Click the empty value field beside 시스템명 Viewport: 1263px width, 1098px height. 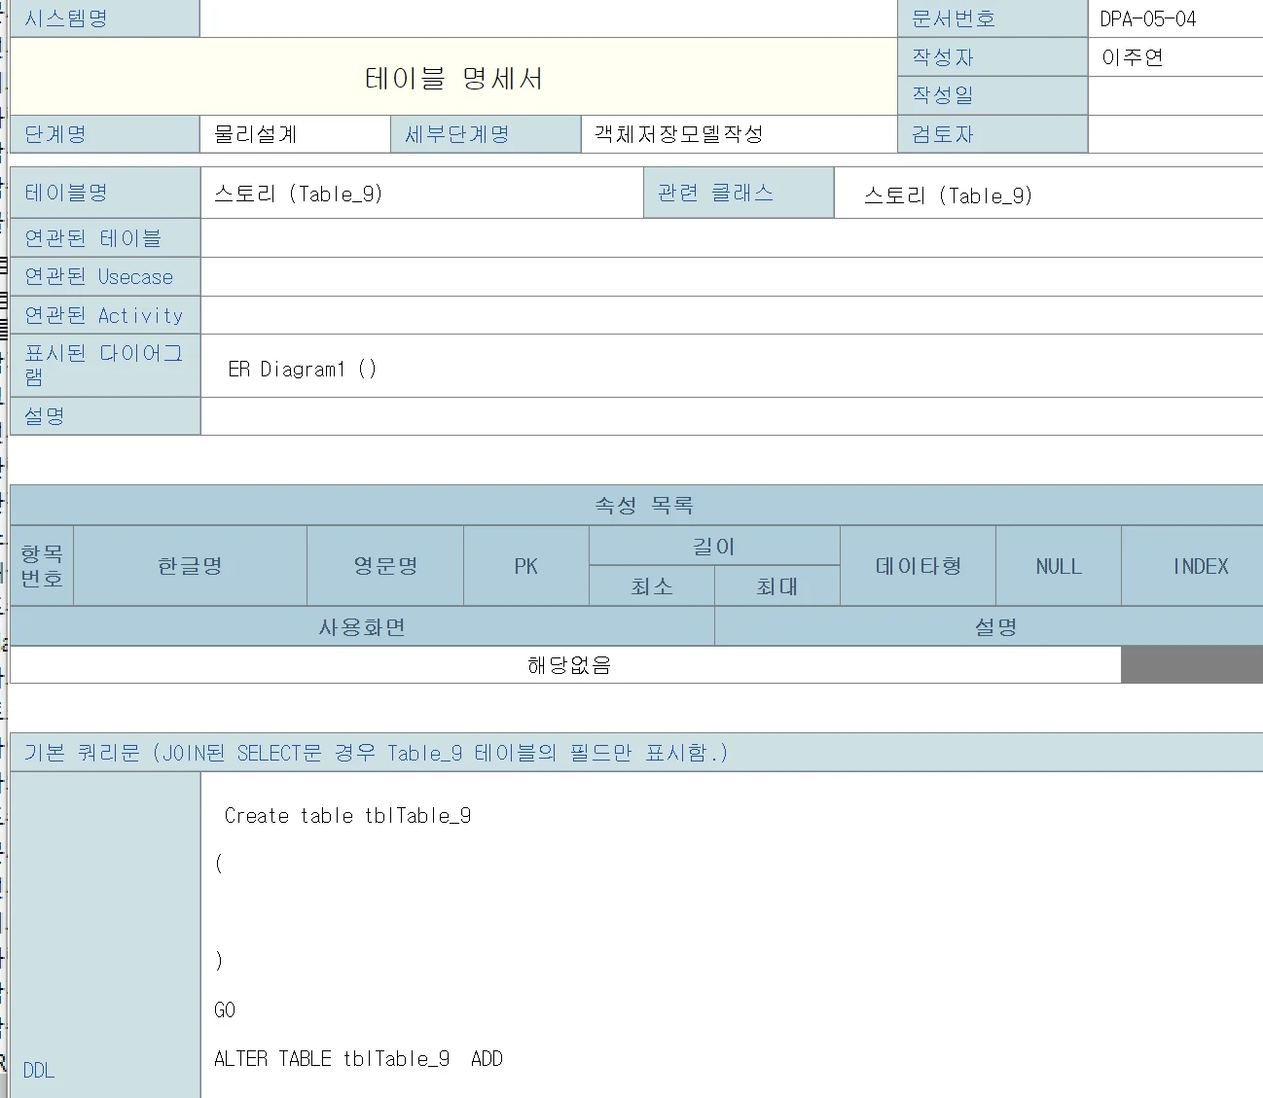coord(549,18)
